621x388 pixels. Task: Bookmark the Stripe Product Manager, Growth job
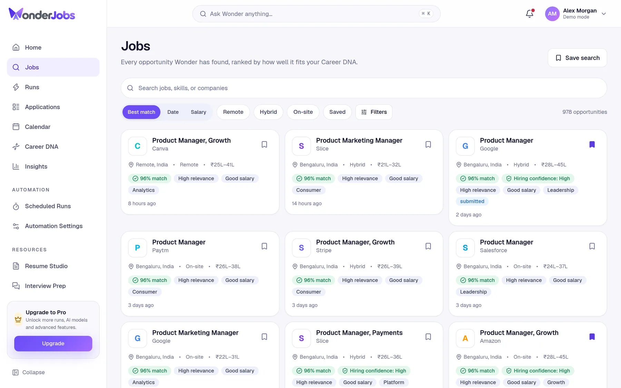tap(428, 246)
